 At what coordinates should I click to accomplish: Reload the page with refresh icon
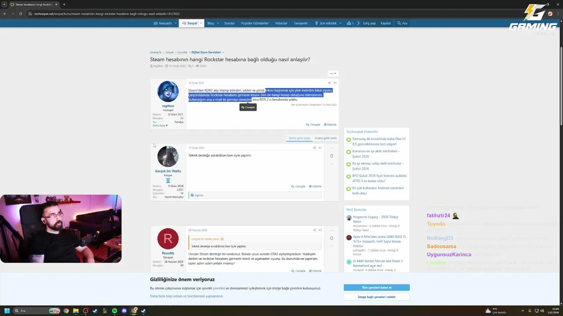click(21, 14)
